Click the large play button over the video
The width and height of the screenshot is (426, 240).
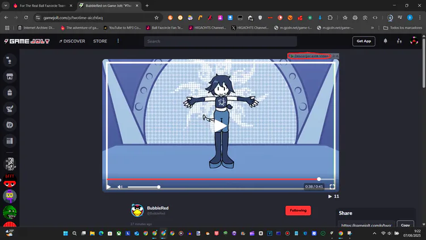pos(220,126)
